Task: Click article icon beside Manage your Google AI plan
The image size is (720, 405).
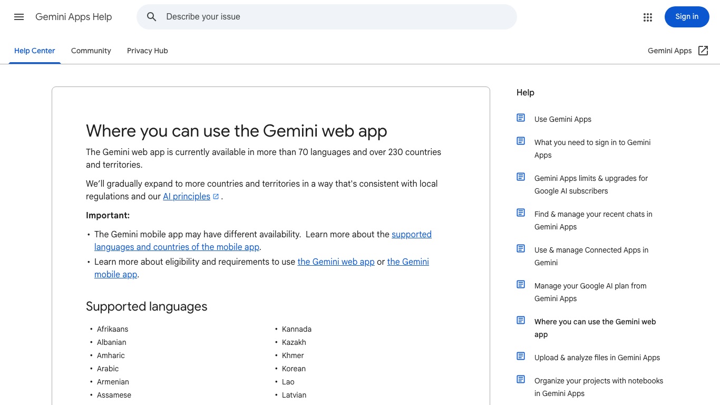Action: (521, 285)
